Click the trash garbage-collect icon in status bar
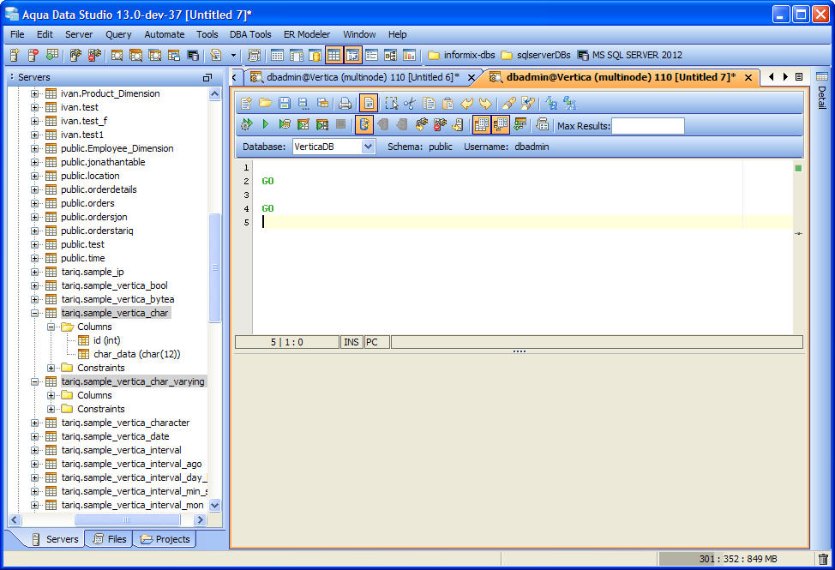This screenshot has height=570, width=835. point(823,559)
